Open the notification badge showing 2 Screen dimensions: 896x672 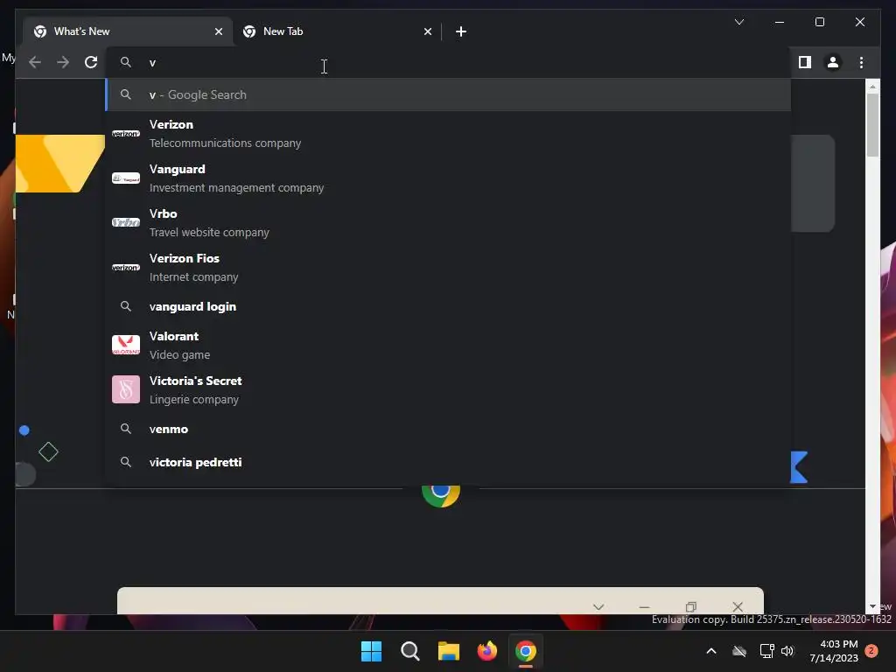click(871, 650)
